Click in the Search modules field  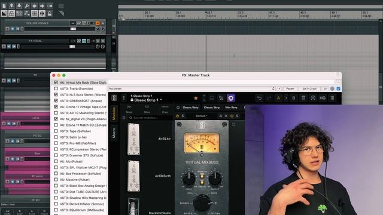pyautogui.click(x=150, y=118)
